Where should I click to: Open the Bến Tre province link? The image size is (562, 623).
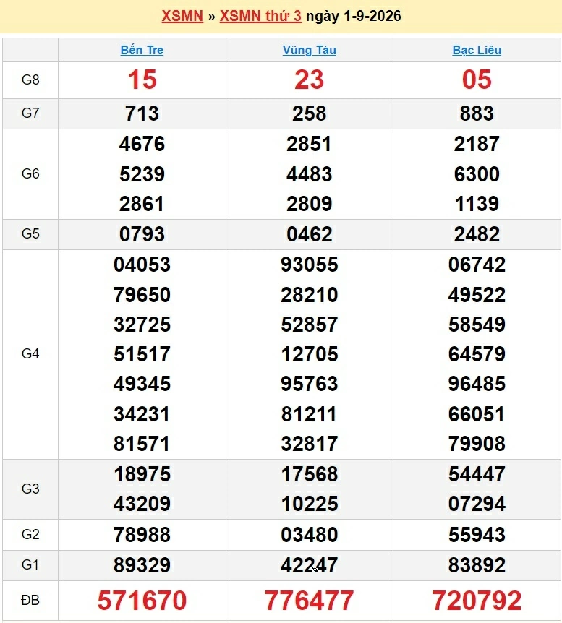142,50
